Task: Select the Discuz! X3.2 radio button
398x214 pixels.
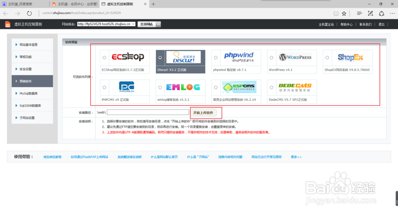Action: pos(160,58)
